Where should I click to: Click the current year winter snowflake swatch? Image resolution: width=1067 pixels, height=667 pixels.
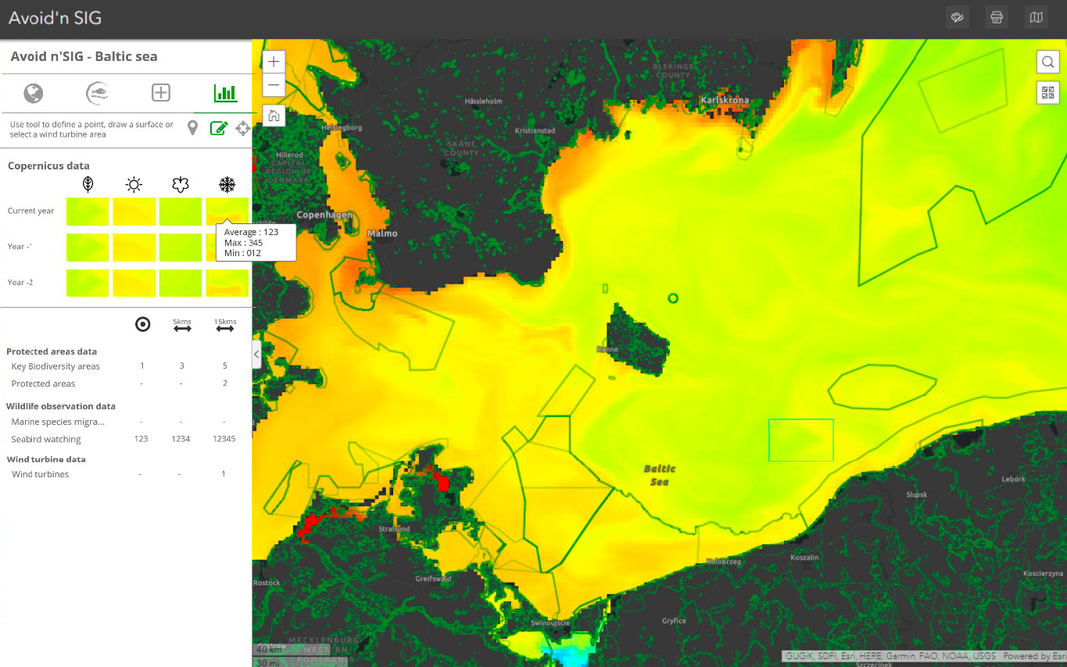point(227,209)
